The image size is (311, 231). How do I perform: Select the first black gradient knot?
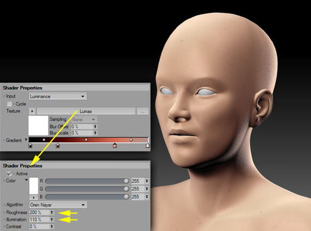[x=30, y=145]
